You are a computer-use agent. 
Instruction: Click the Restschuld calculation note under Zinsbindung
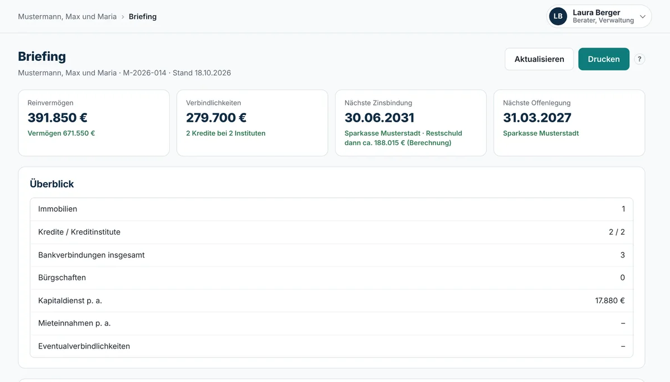click(x=403, y=138)
